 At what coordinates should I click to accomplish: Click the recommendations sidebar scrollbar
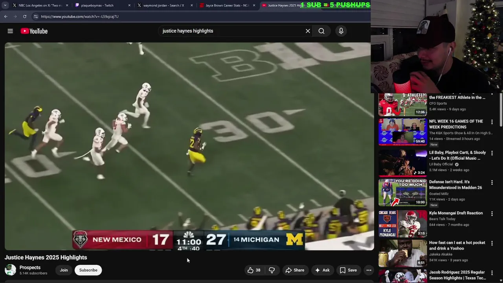point(501,110)
